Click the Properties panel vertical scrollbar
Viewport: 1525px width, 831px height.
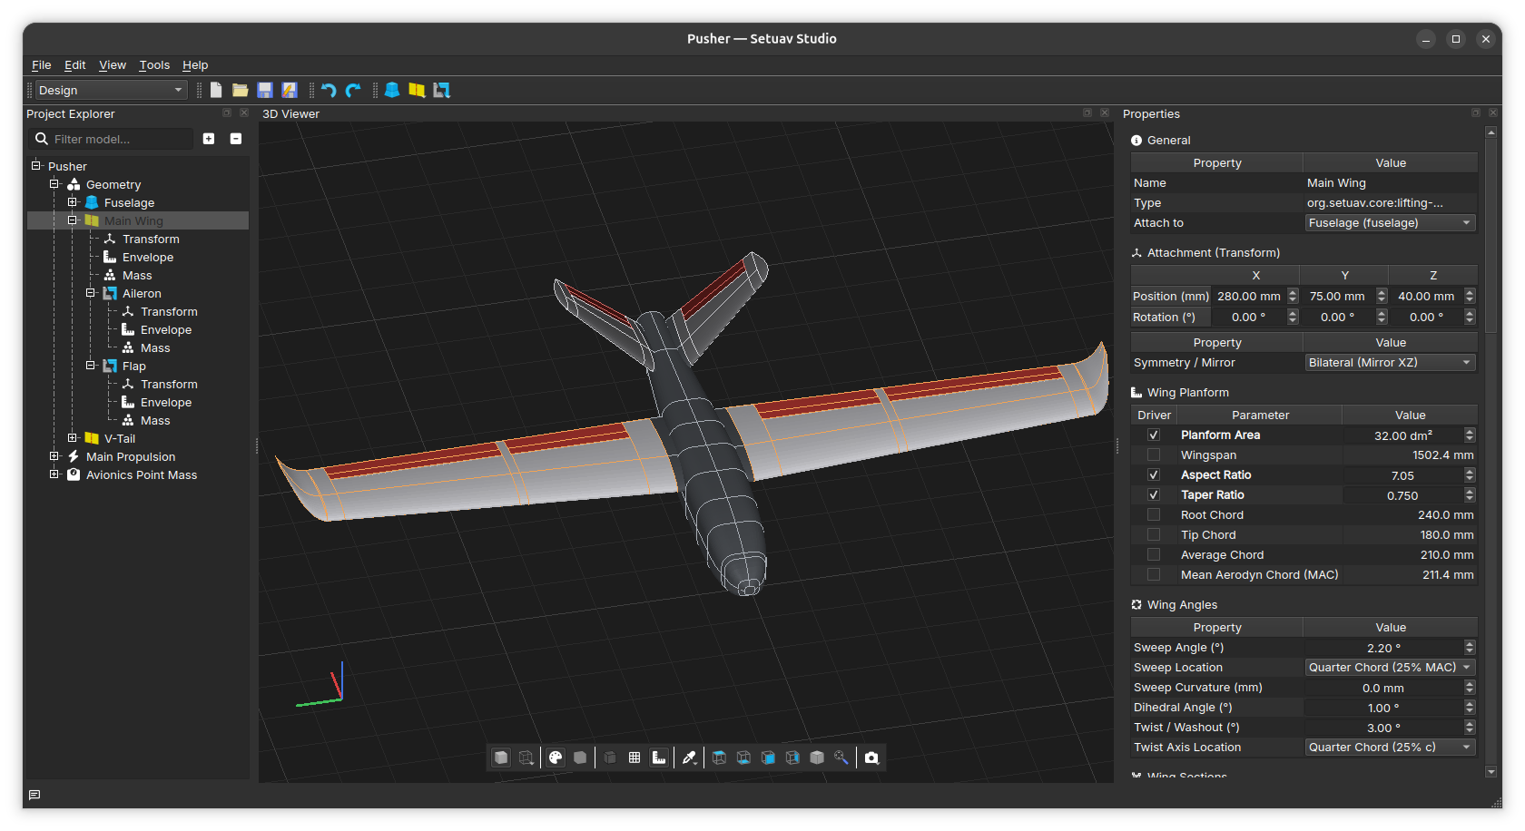(x=1491, y=452)
